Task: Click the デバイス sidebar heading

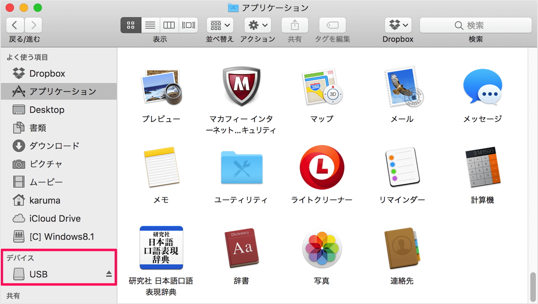Action: coord(20,258)
